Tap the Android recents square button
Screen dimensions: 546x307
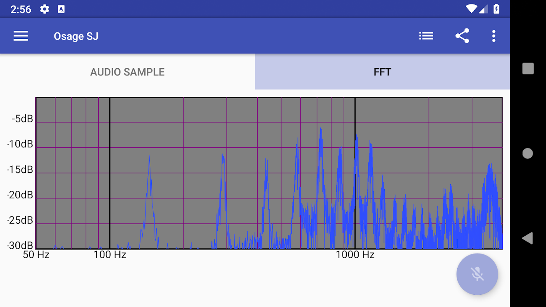click(528, 69)
